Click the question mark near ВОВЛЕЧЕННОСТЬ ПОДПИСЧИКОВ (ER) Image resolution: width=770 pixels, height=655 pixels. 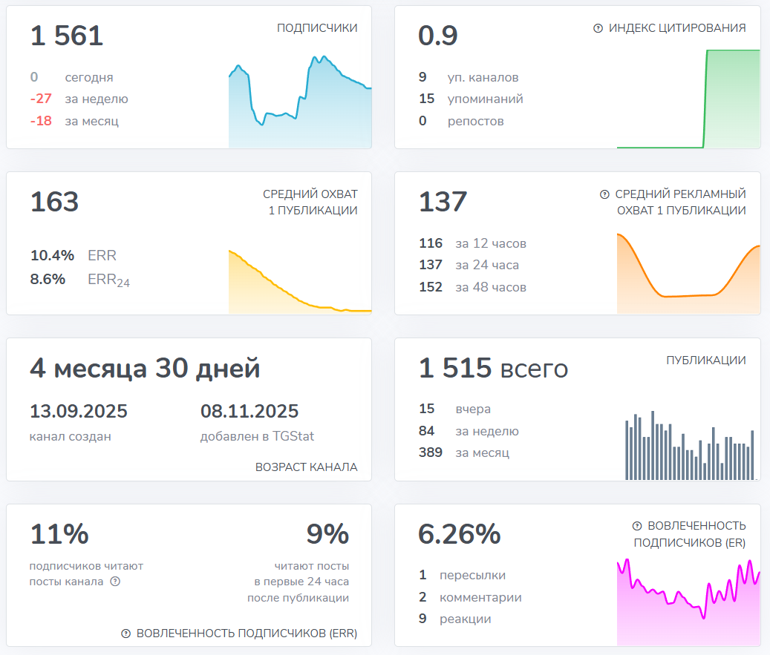[x=638, y=525]
